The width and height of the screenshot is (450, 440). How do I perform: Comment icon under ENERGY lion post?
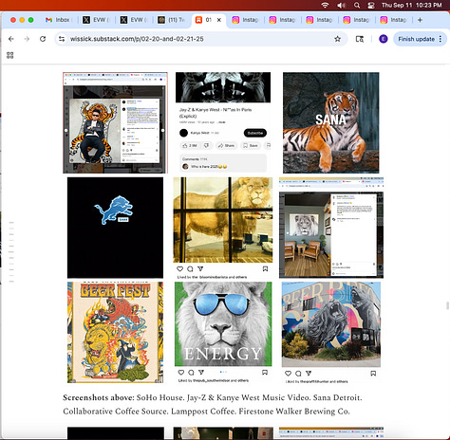[x=191, y=372]
